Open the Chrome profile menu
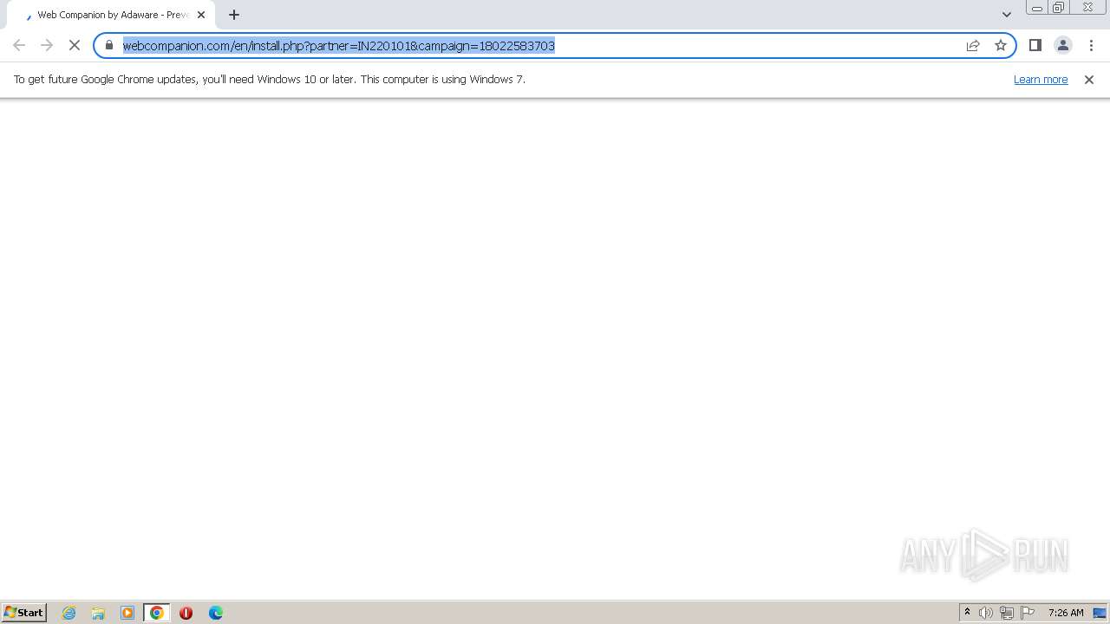 click(x=1063, y=45)
